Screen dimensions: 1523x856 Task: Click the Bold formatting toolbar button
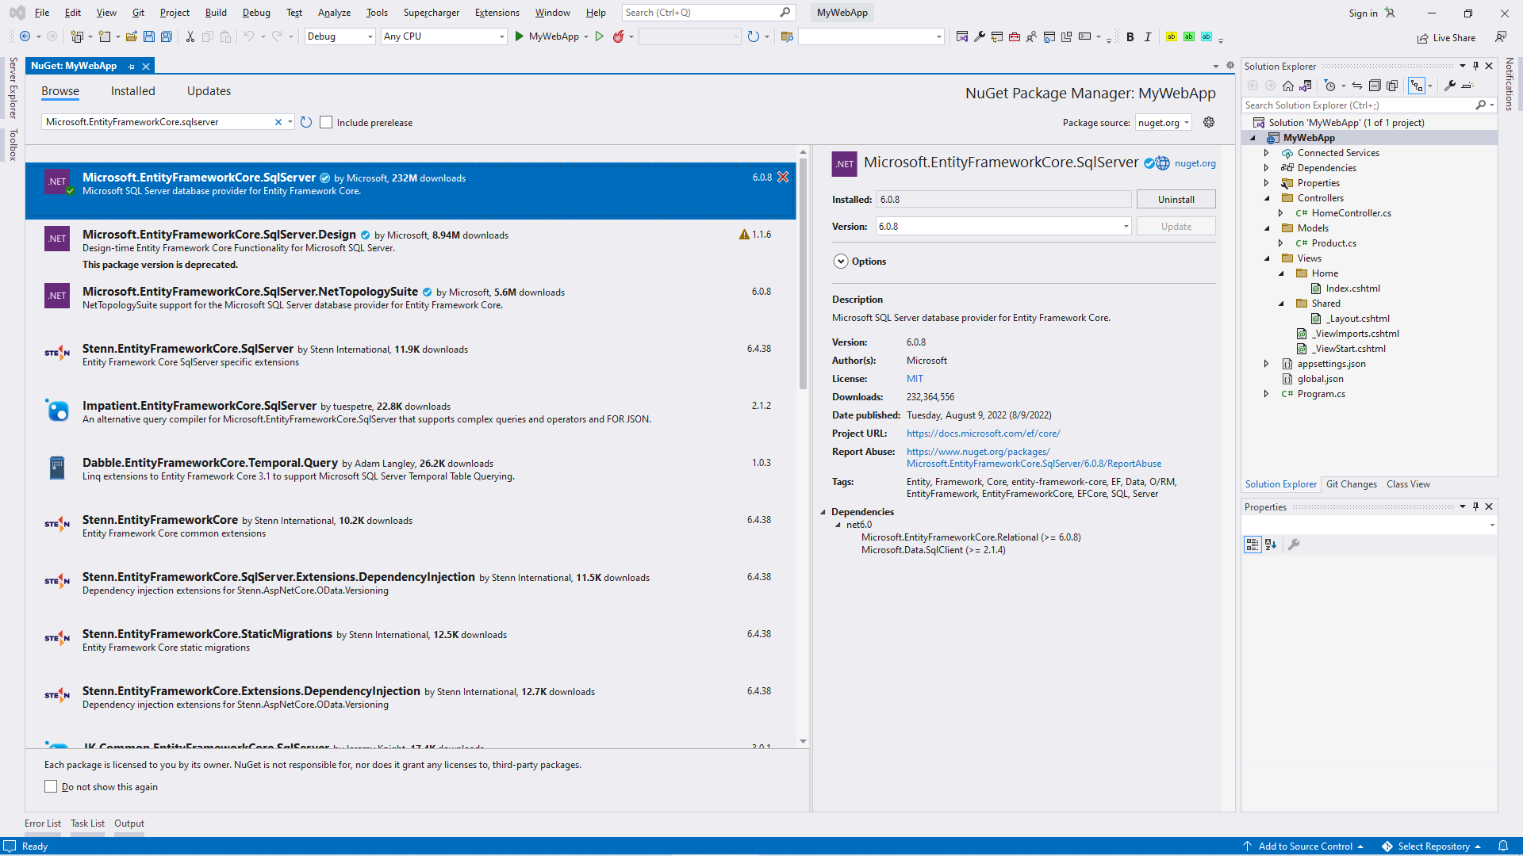click(x=1130, y=36)
